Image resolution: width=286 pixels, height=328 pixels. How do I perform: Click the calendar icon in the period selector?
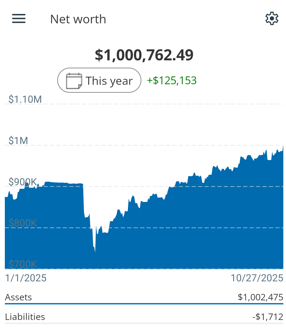(x=74, y=80)
